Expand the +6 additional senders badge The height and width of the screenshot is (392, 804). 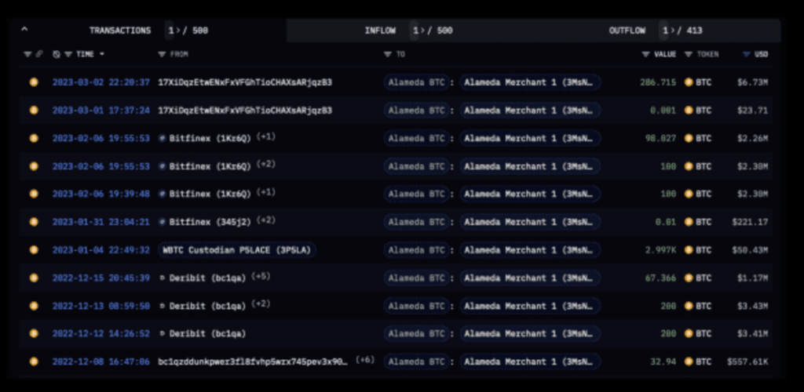click(x=364, y=361)
